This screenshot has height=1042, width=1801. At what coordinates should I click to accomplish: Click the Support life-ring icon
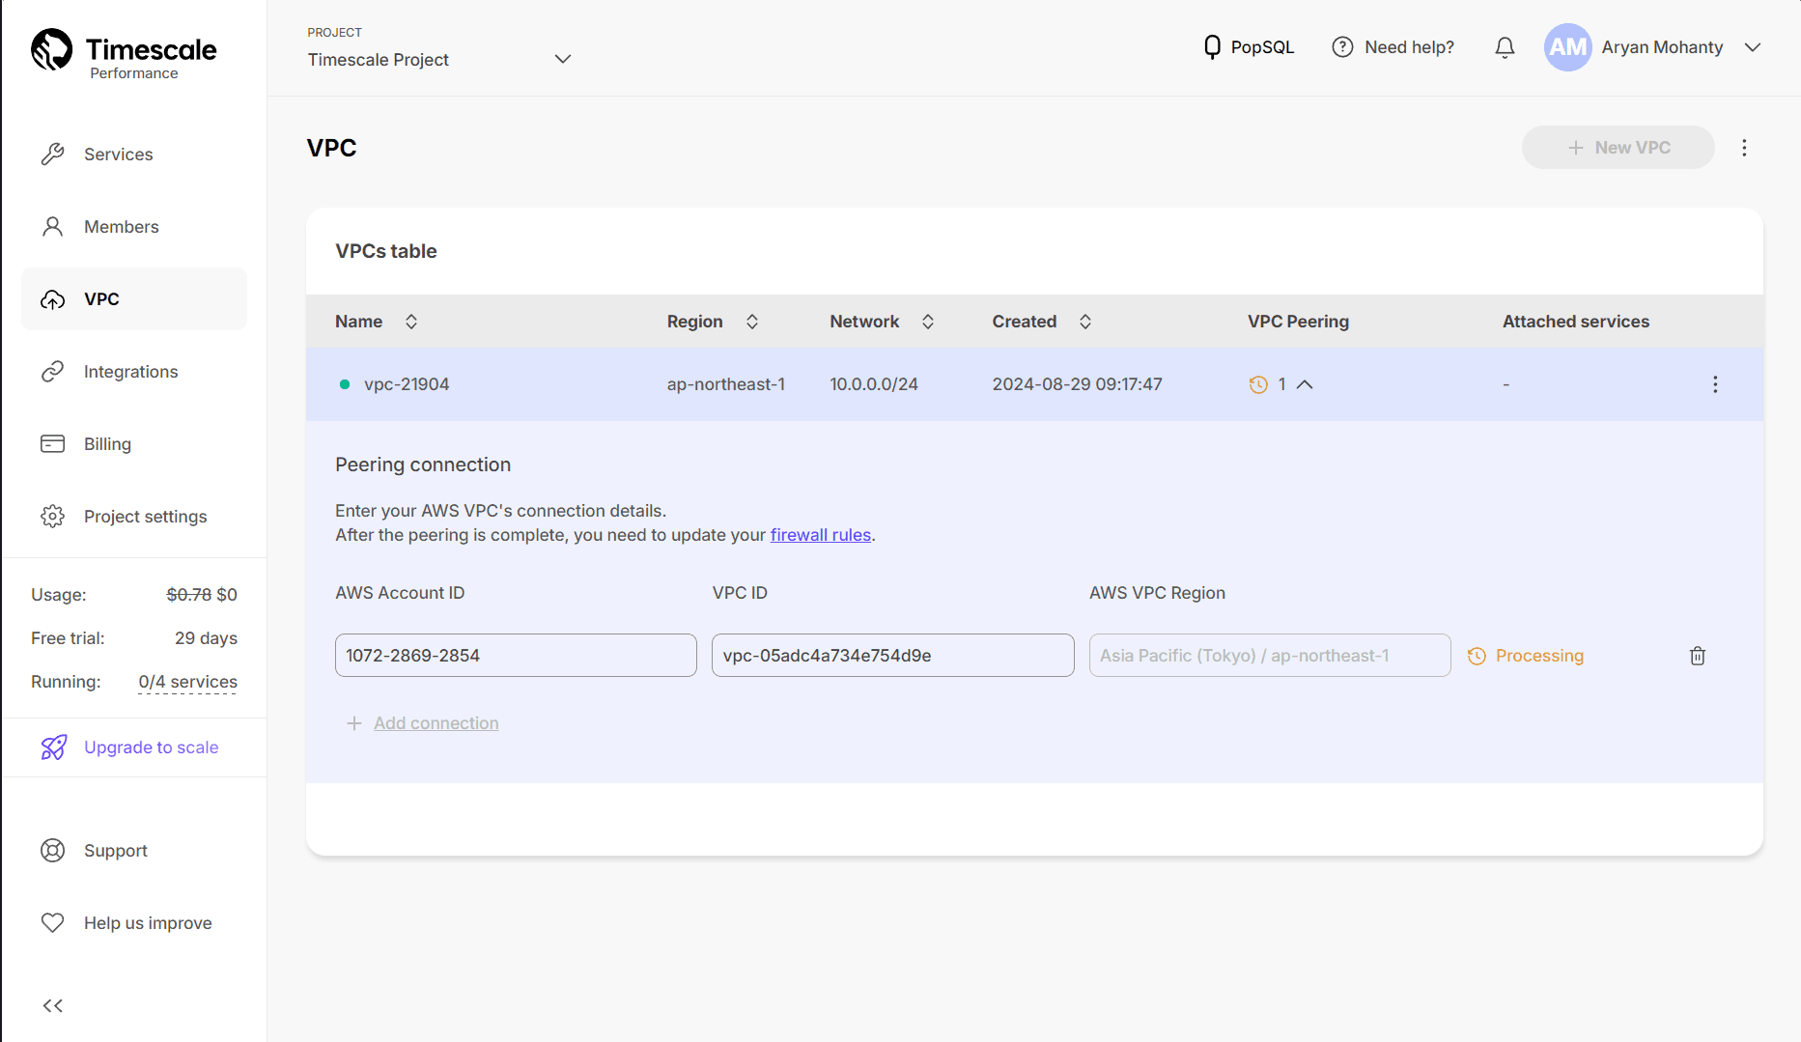coord(53,850)
